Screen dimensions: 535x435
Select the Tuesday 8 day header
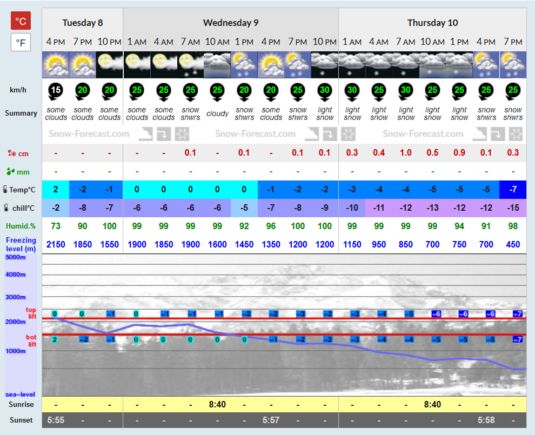click(x=83, y=23)
